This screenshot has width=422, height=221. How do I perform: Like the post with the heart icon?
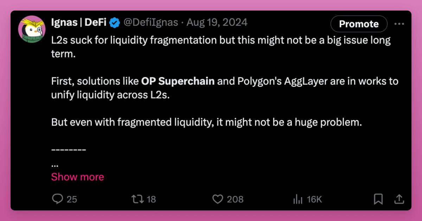218,199
